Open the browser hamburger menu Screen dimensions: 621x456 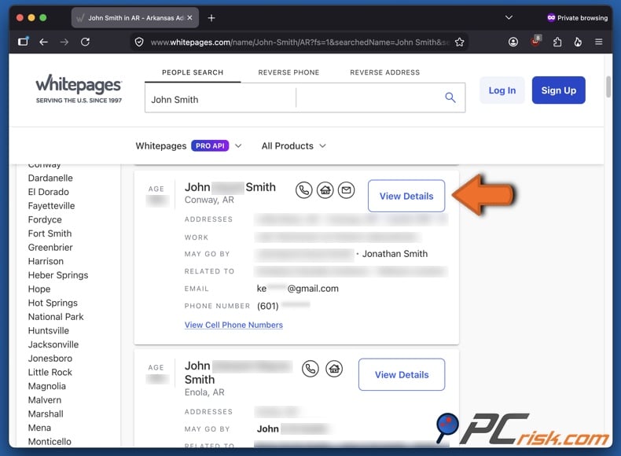(x=599, y=42)
